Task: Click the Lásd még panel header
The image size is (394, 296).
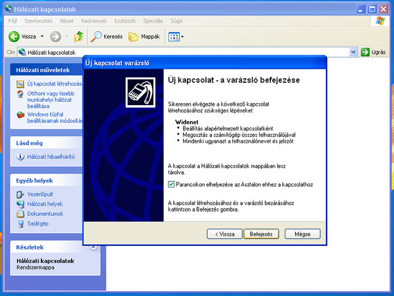Action: (x=46, y=143)
